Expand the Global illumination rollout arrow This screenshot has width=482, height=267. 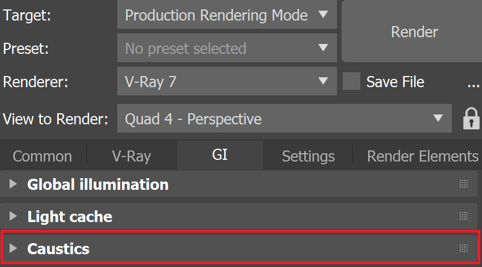click(x=13, y=184)
